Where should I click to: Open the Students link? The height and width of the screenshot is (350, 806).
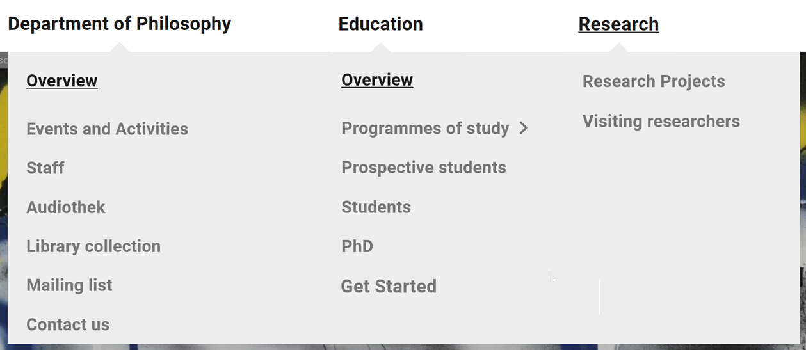pos(376,207)
